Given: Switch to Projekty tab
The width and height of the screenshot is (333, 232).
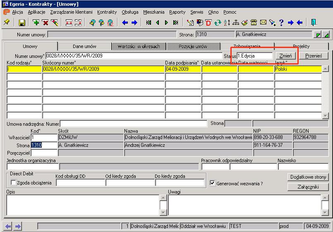Looking at the screenshot, I should click(301, 46).
